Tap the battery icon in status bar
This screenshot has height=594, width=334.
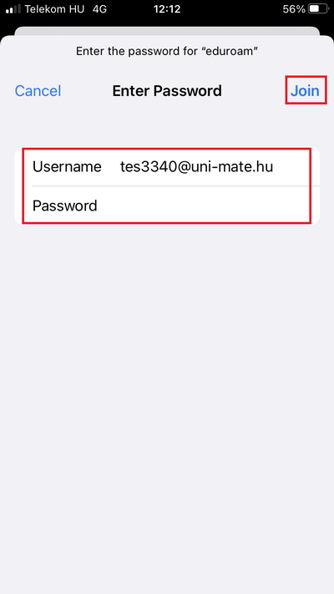point(317,8)
